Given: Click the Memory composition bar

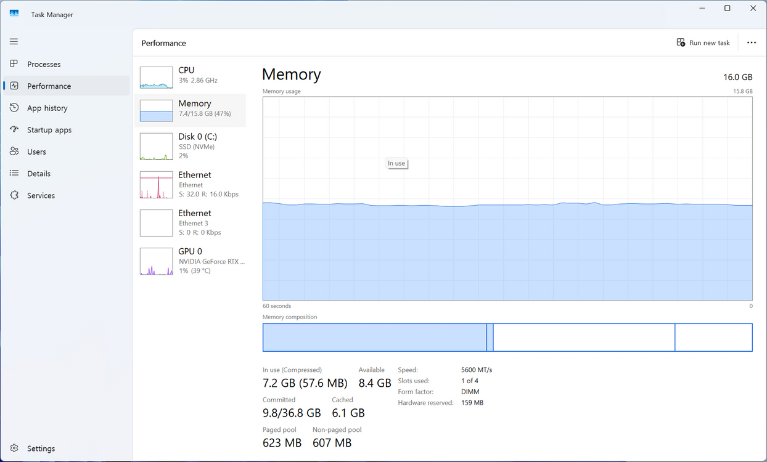Looking at the screenshot, I should (507, 338).
